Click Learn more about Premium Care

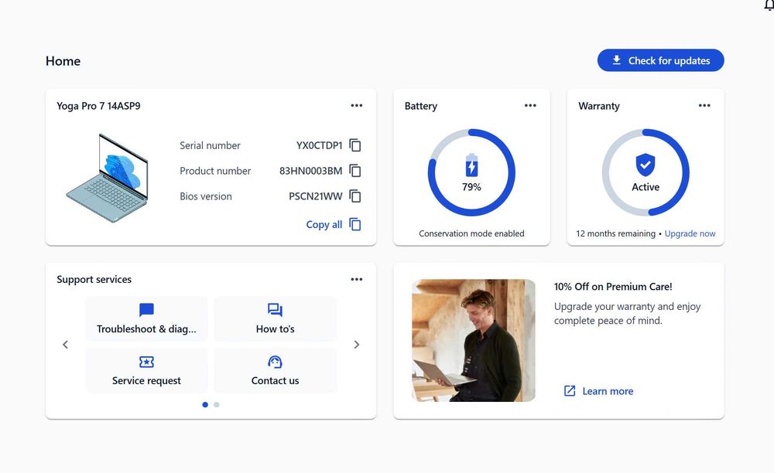pos(598,391)
